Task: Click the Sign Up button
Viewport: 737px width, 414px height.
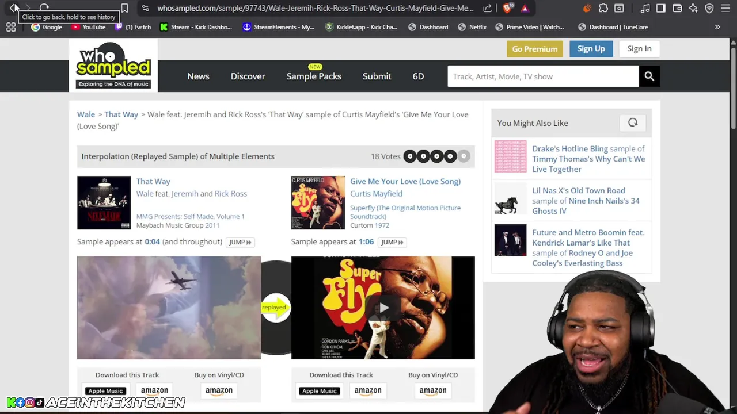Action: coord(591,49)
